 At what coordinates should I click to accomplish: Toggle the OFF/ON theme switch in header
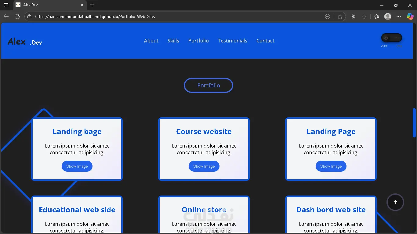[x=391, y=38]
